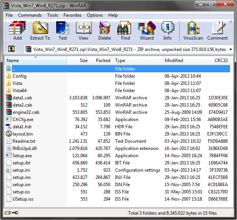Select the engine32.cab archive icon

tap(9, 112)
